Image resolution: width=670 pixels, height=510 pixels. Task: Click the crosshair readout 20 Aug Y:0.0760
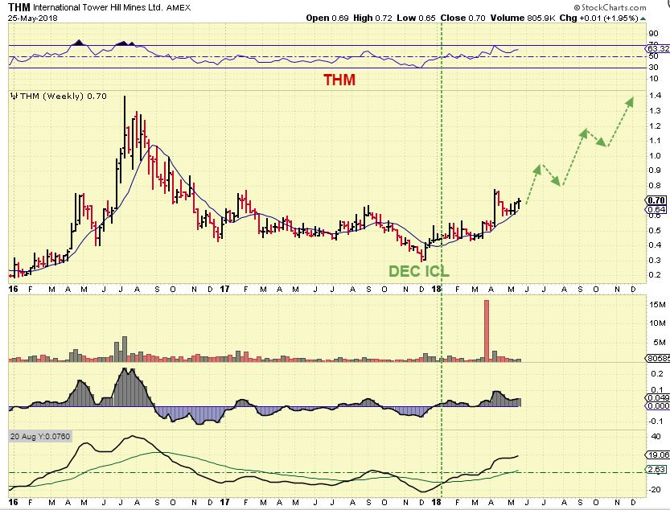pyautogui.click(x=40, y=437)
